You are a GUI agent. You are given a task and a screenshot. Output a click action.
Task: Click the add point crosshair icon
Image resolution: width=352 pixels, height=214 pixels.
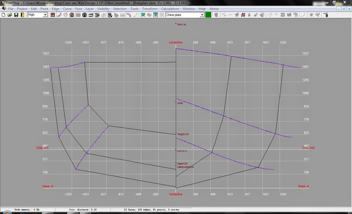point(224,15)
